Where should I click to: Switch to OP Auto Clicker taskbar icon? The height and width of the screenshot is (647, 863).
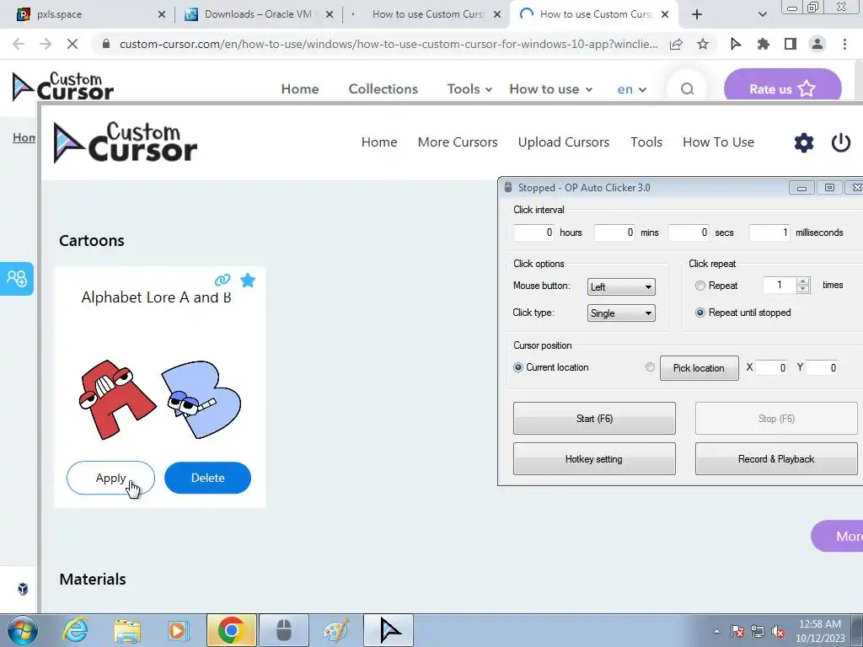(x=283, y=630)
